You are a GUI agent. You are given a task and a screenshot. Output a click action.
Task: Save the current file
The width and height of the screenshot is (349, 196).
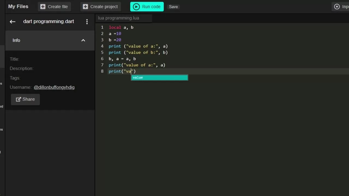click(x=173, y=7)
